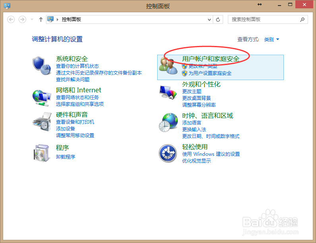This screenshot has height=243, width=316.
Task: Refresh the control panel view
Action: (x=218, y=19)
